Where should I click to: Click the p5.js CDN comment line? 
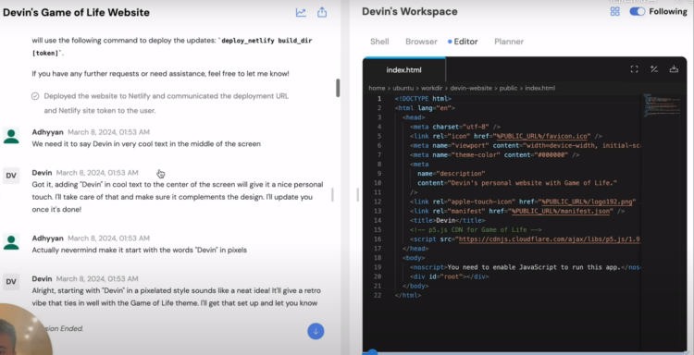click(476, 230)
